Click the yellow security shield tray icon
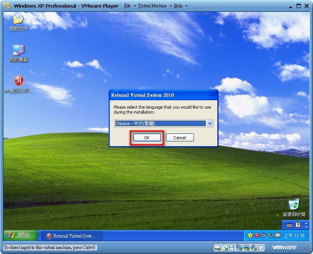 click(250, 236)
